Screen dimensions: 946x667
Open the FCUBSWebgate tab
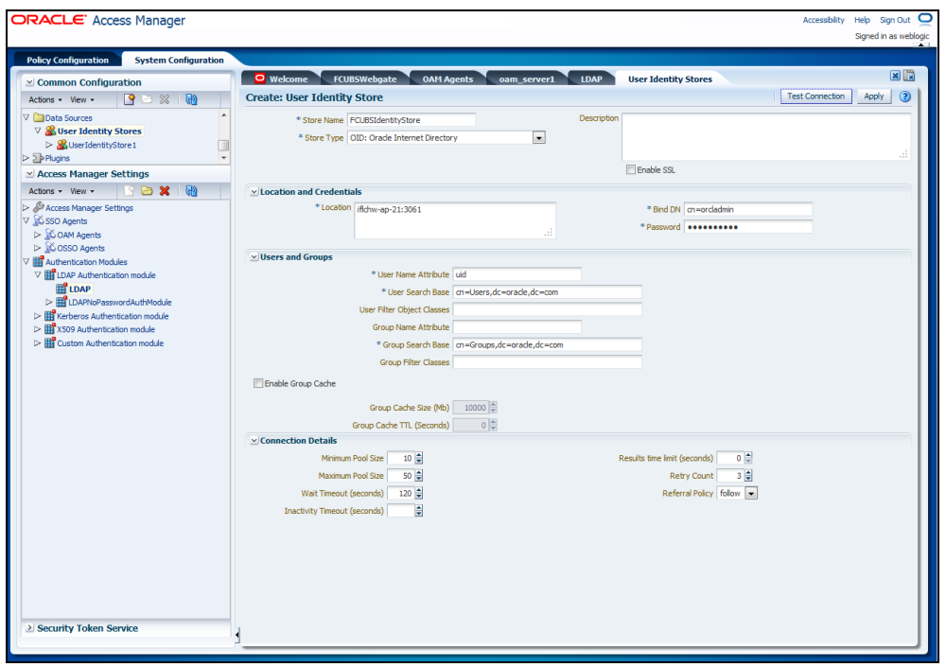365,79
